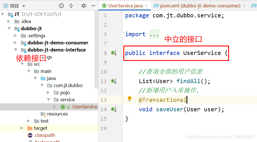The width and height of the screenshot is (257, 142).
Task: Click the locate/select opened file target icon
Action: [61, 6]
